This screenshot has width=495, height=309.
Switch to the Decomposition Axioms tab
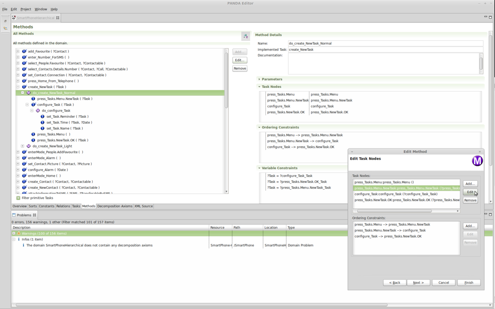(x=115, y=206)
